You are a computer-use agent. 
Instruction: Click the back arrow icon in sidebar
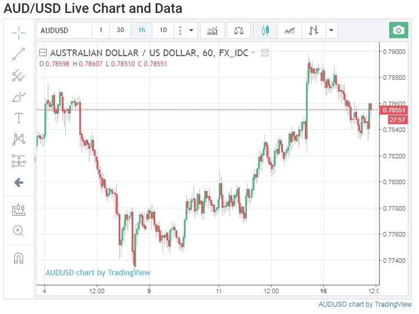(x=19, y=182)
